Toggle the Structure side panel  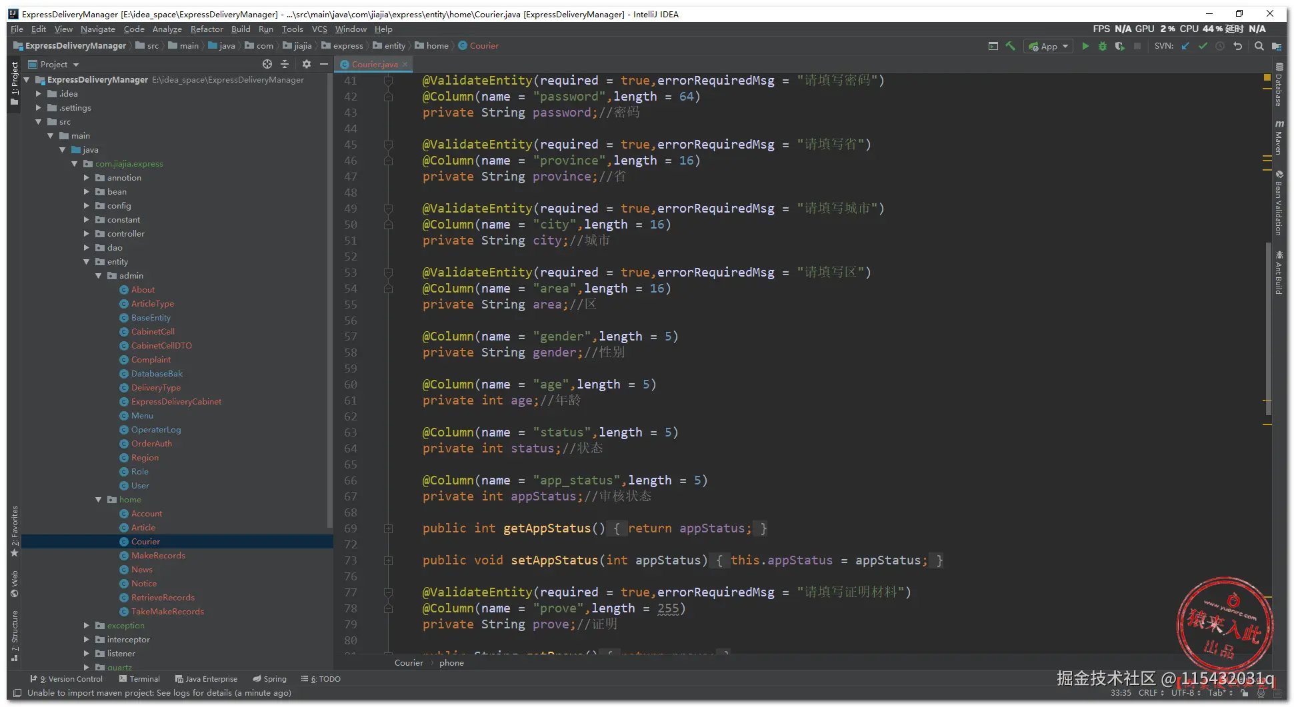15,635
